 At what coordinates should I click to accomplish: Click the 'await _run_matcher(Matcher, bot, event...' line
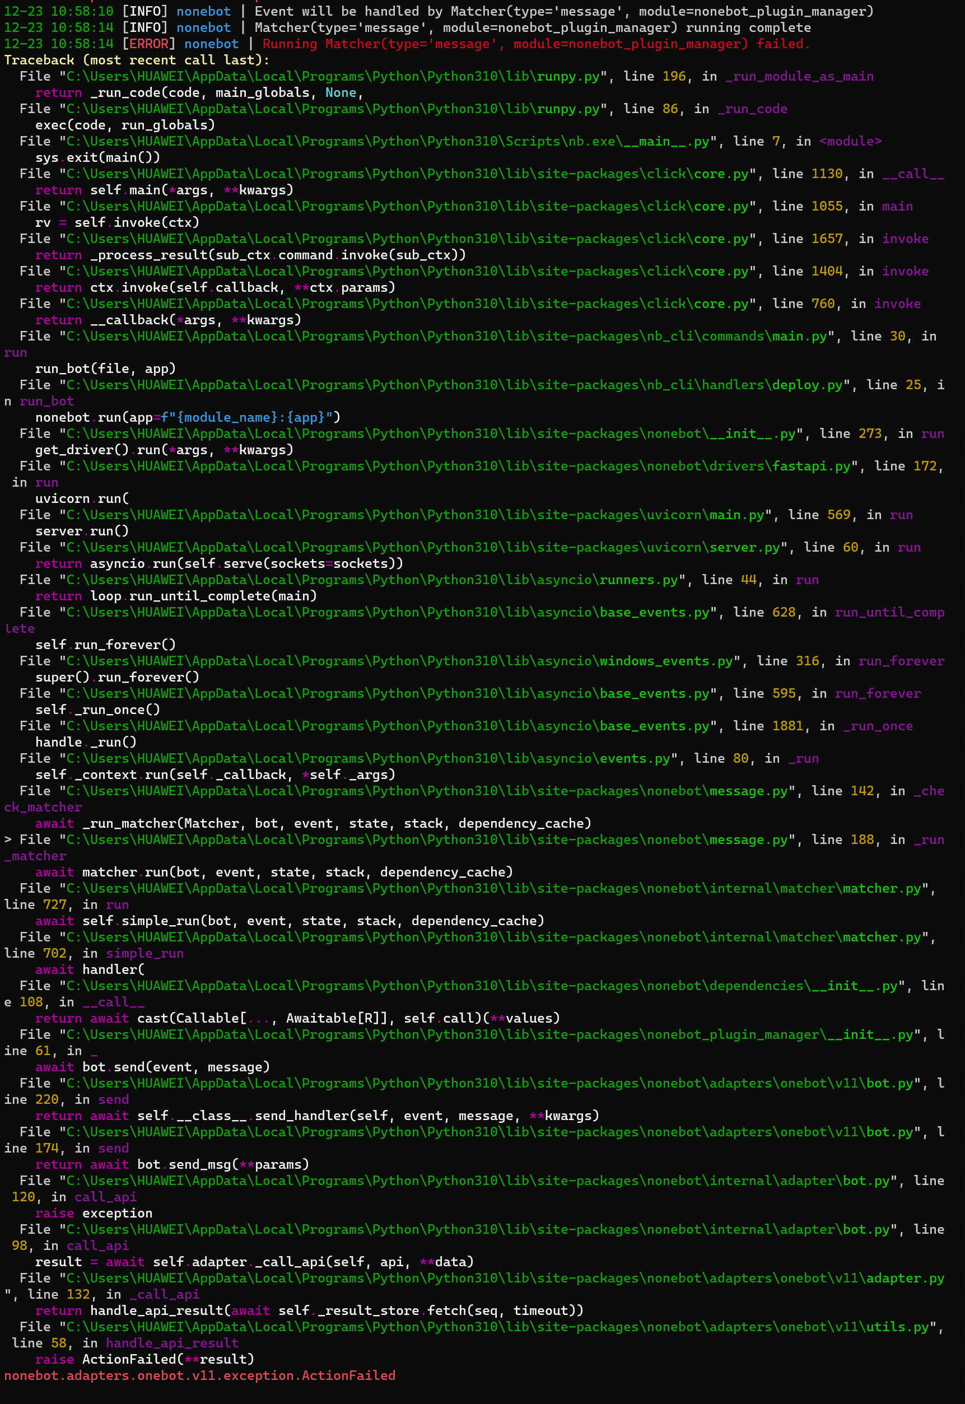point(313,824)
